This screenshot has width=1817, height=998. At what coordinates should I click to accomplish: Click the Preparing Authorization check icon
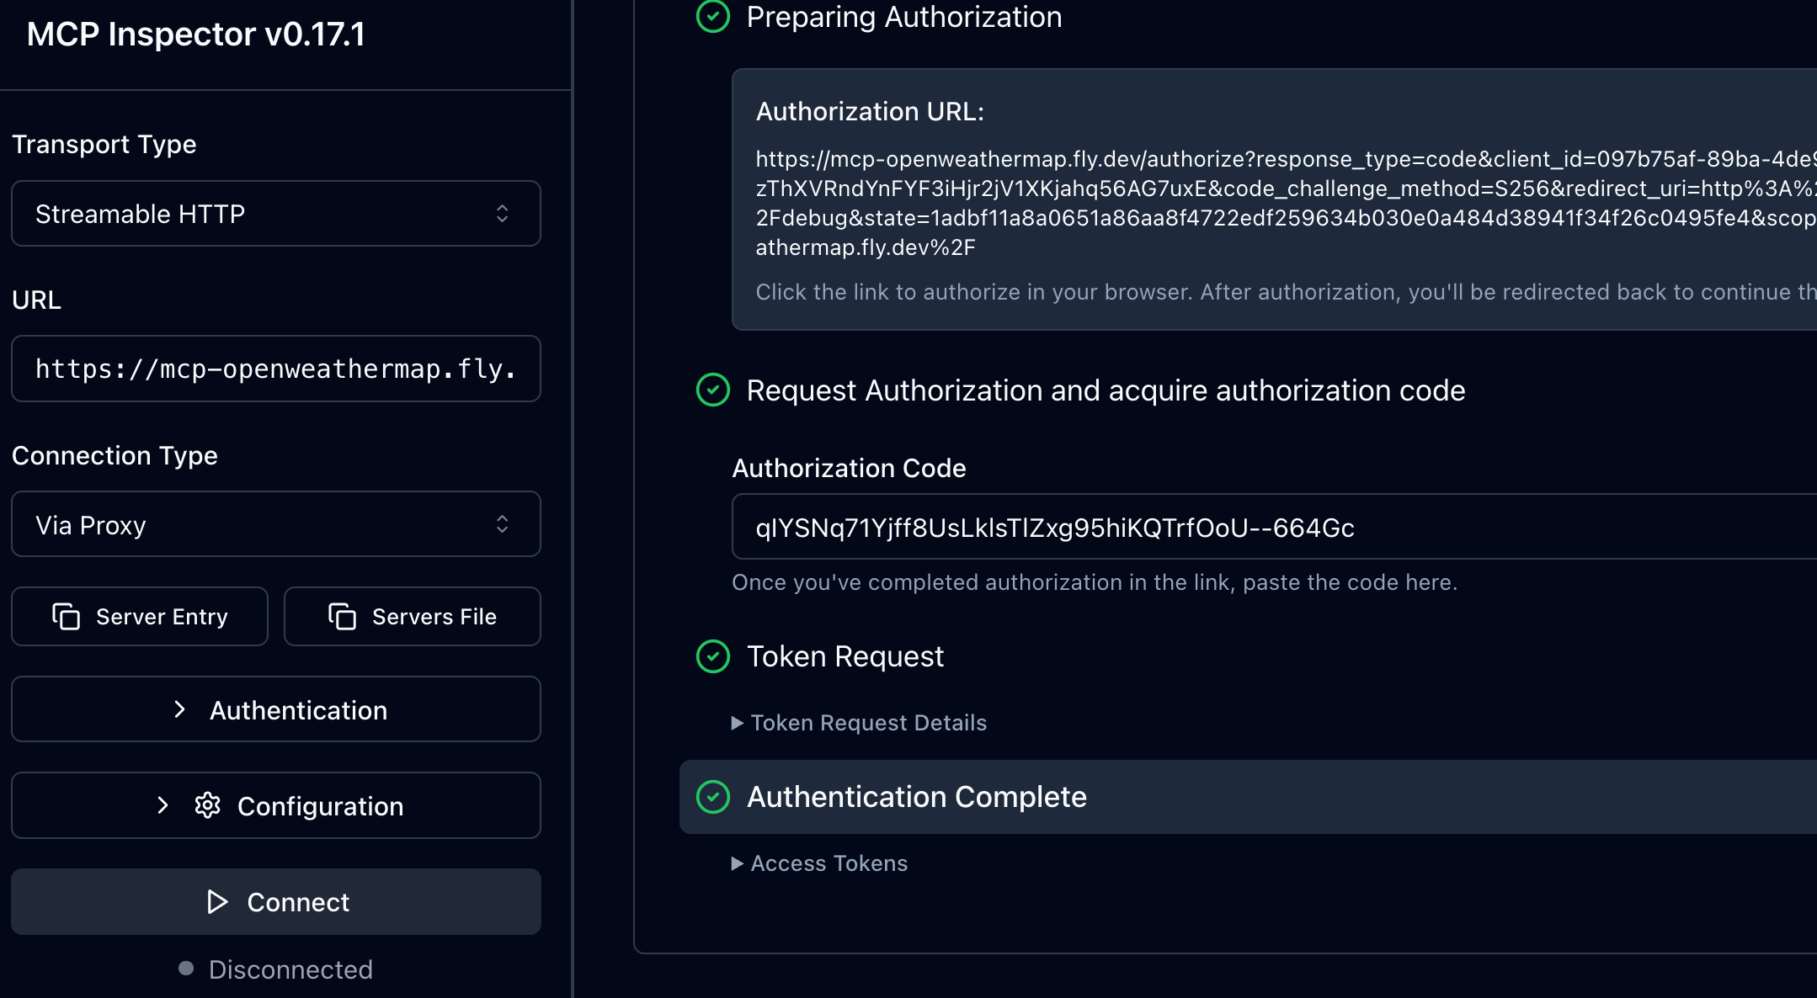(x=713, y=17)
